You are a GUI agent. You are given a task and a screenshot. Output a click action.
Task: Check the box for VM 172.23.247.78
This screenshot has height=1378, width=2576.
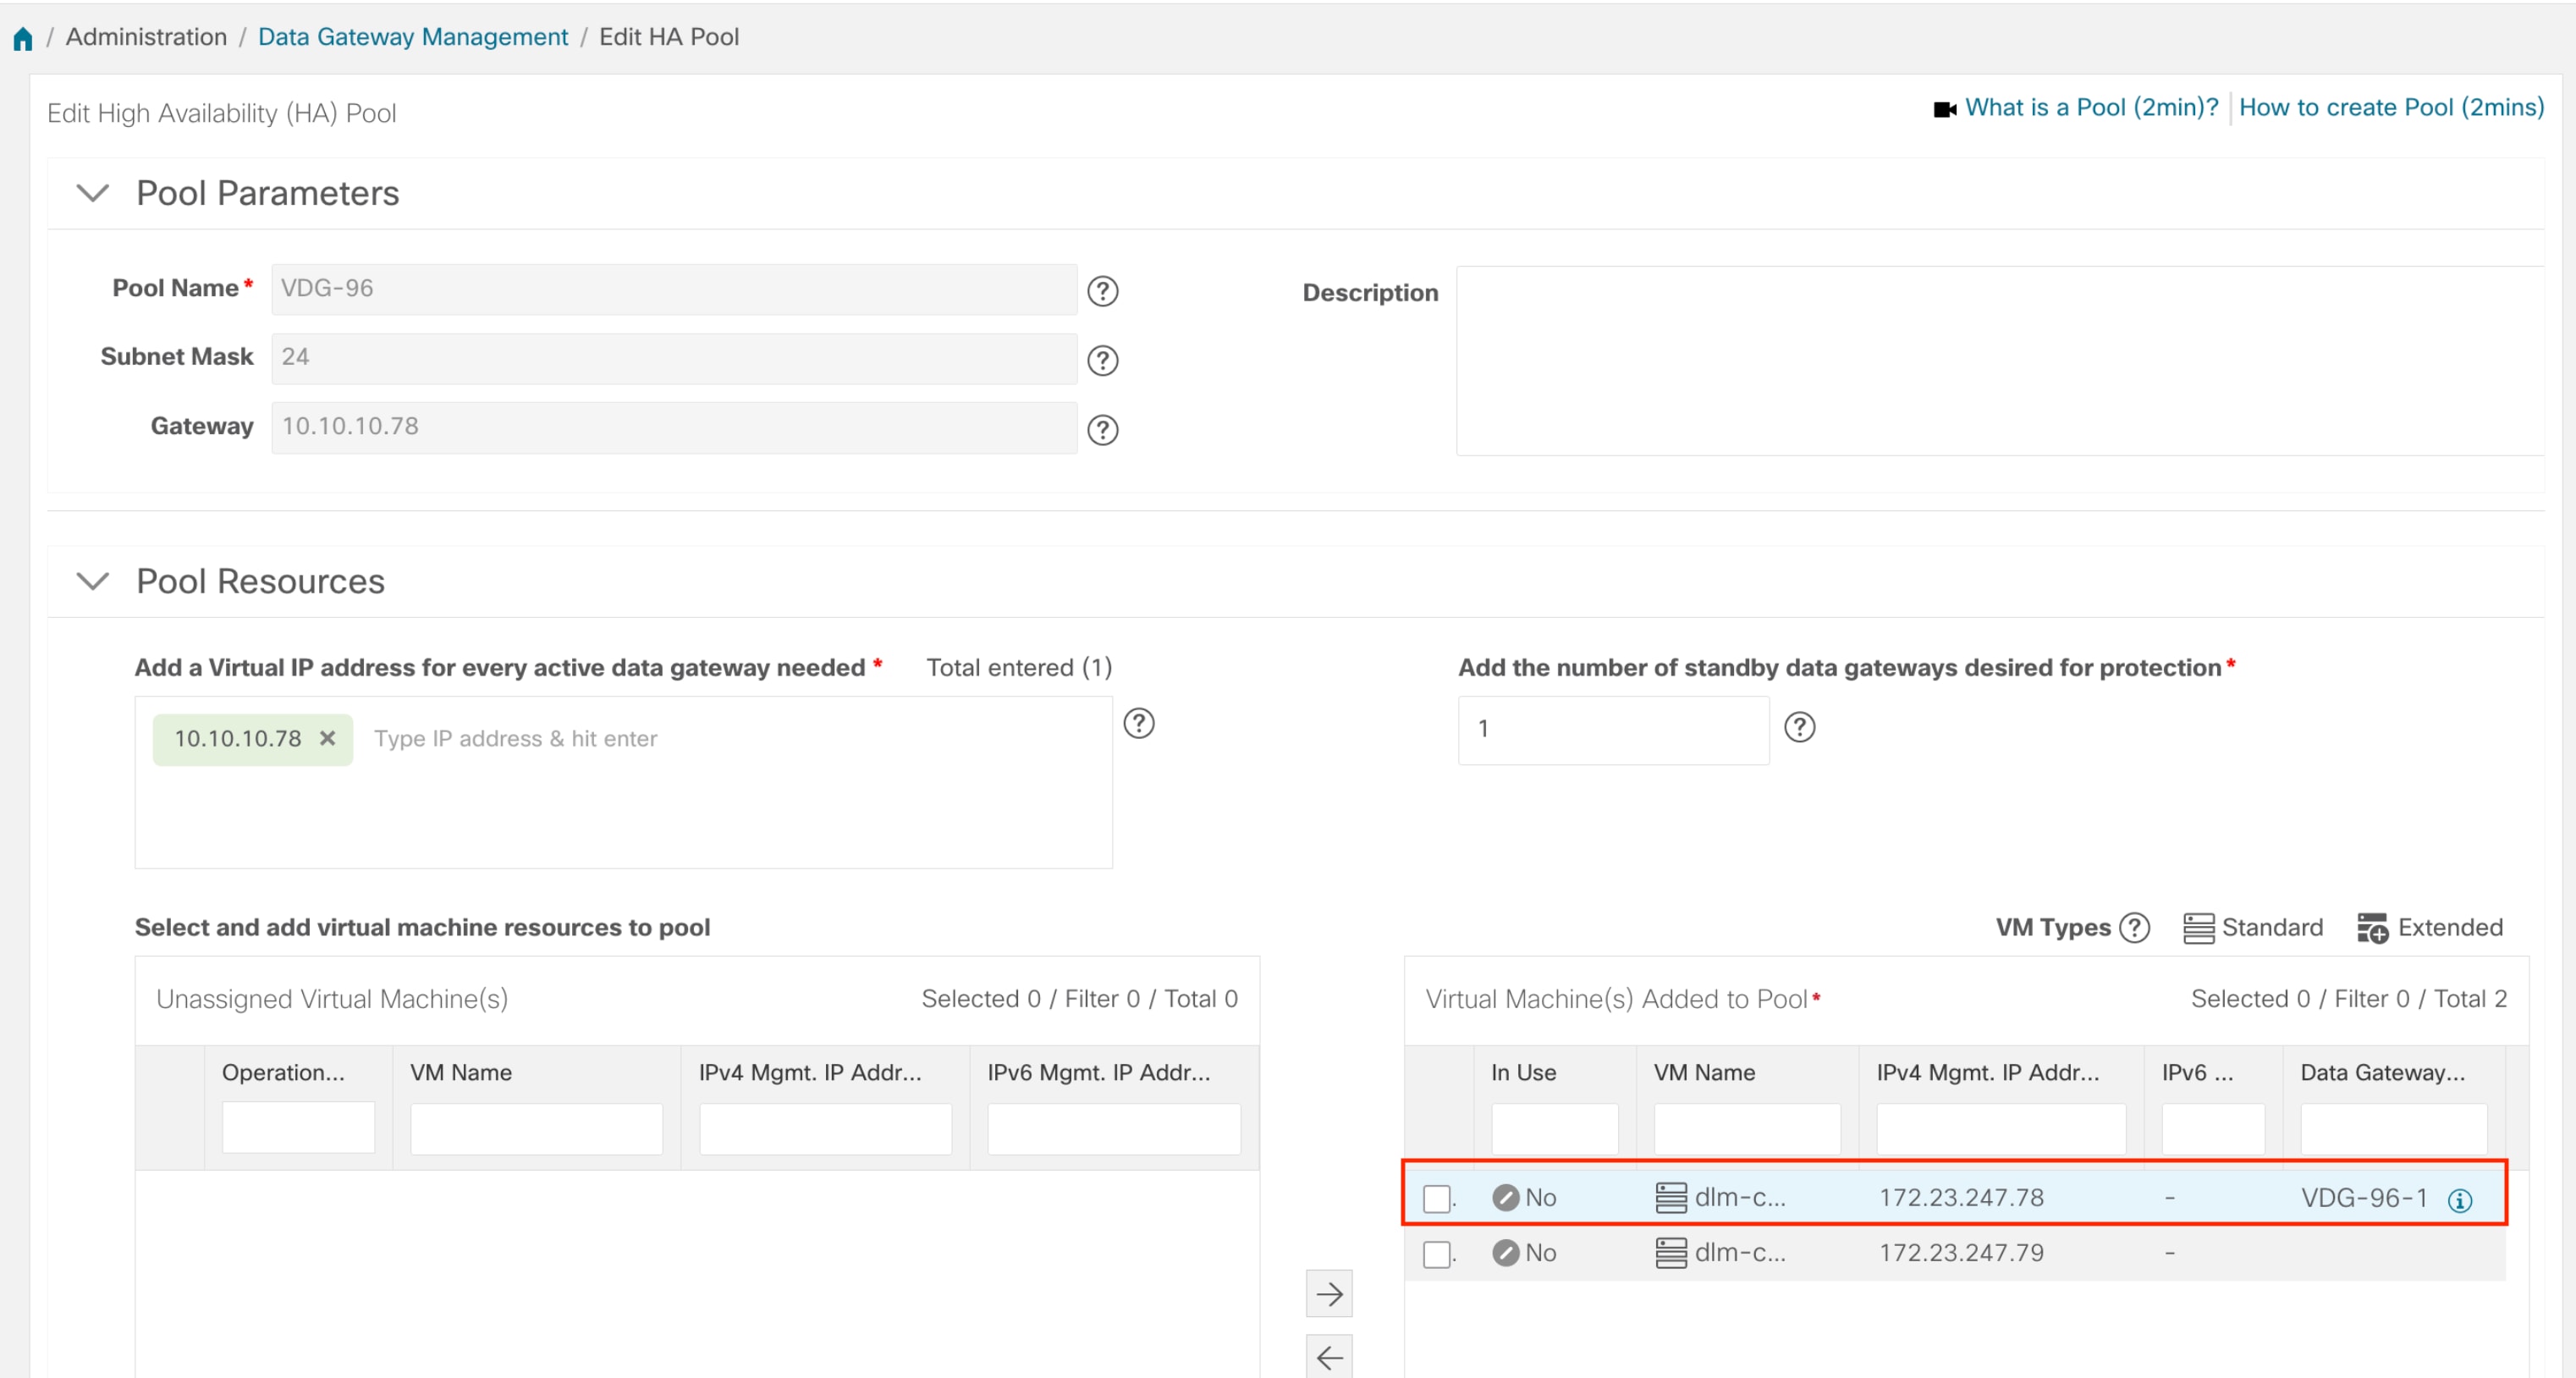(x=1436, y=1198)
